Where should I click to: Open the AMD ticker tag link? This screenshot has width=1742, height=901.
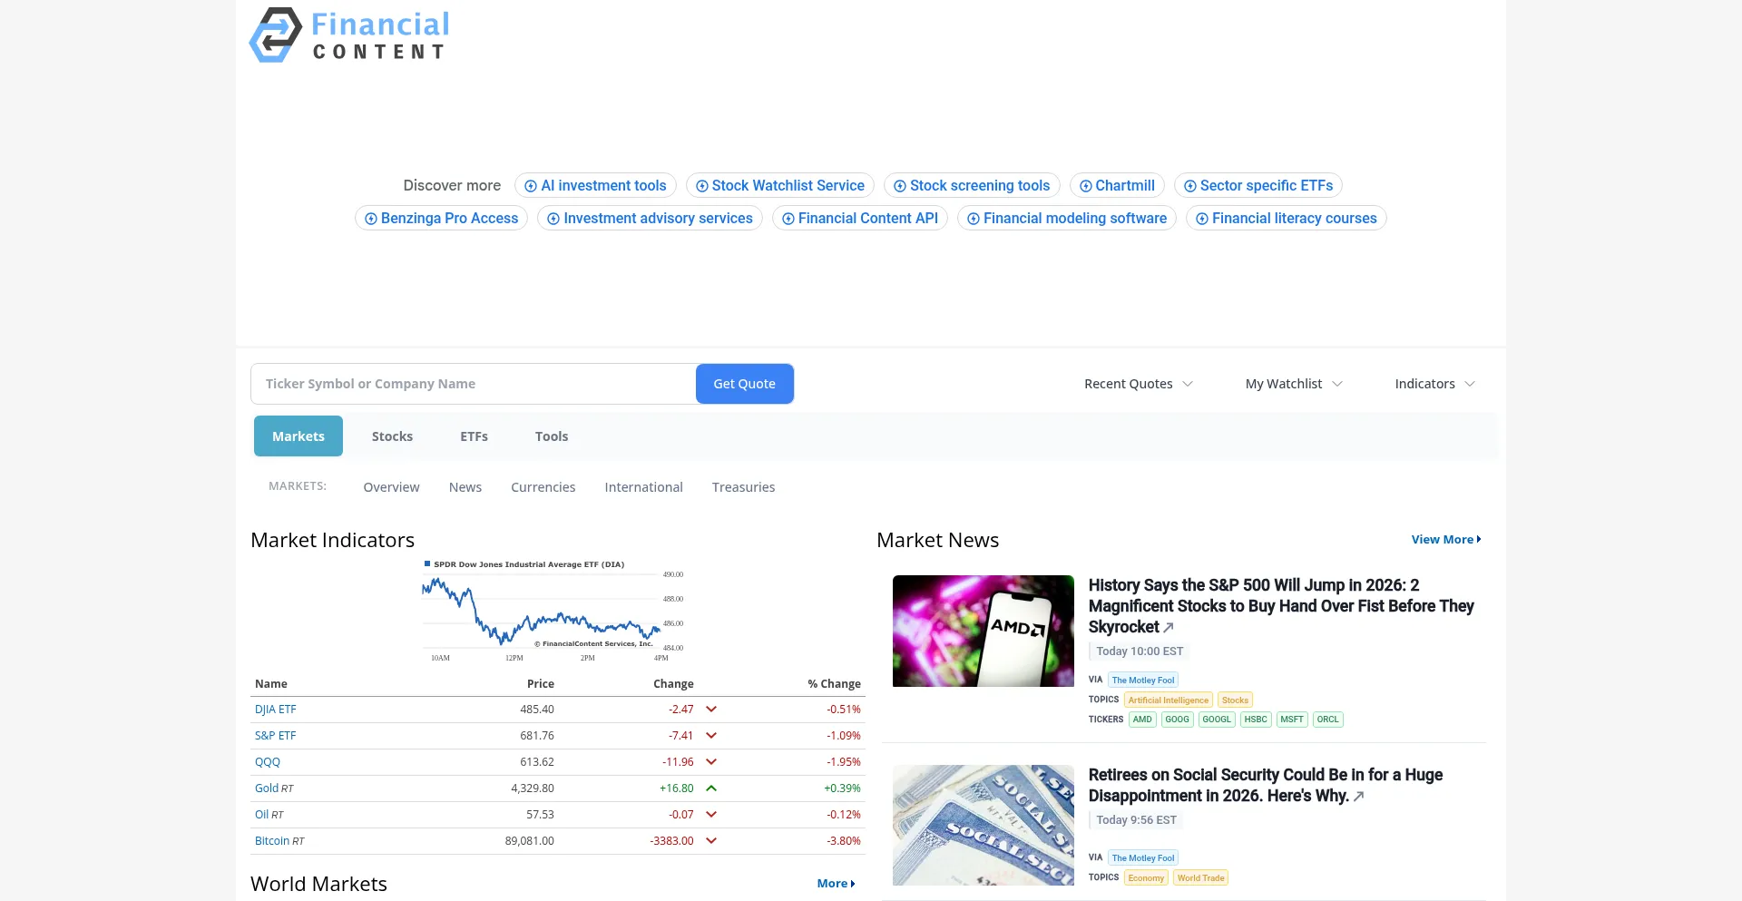pyautogui.click(x=1141, y=720)
